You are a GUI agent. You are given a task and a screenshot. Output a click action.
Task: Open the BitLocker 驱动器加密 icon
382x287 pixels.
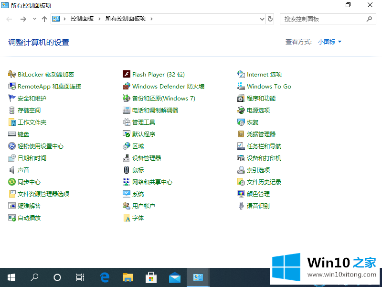click(x=12, y=74)
